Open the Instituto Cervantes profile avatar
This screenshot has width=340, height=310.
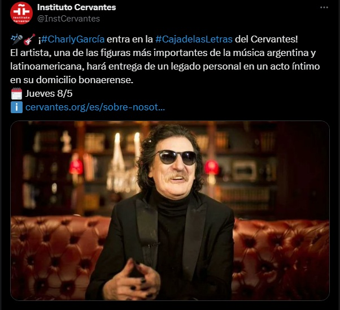pos(21,13)
